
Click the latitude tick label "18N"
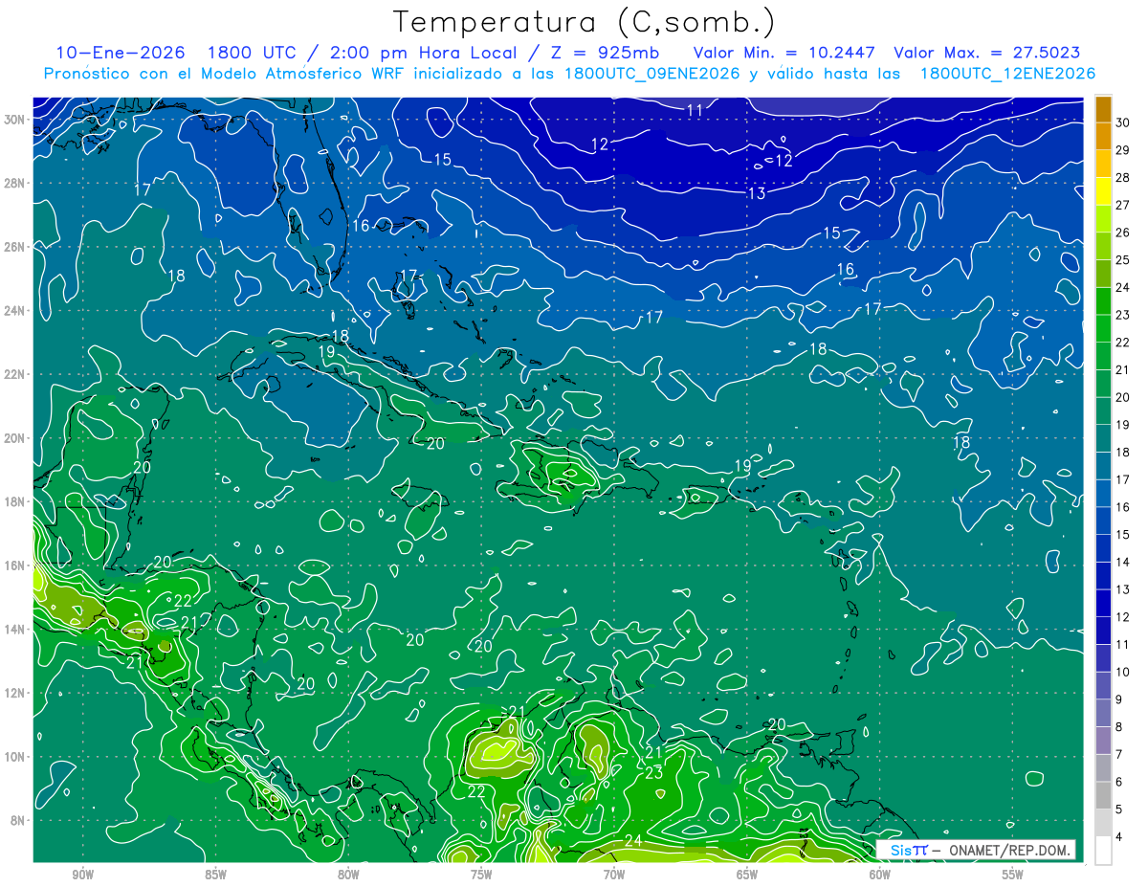point(16,501)
